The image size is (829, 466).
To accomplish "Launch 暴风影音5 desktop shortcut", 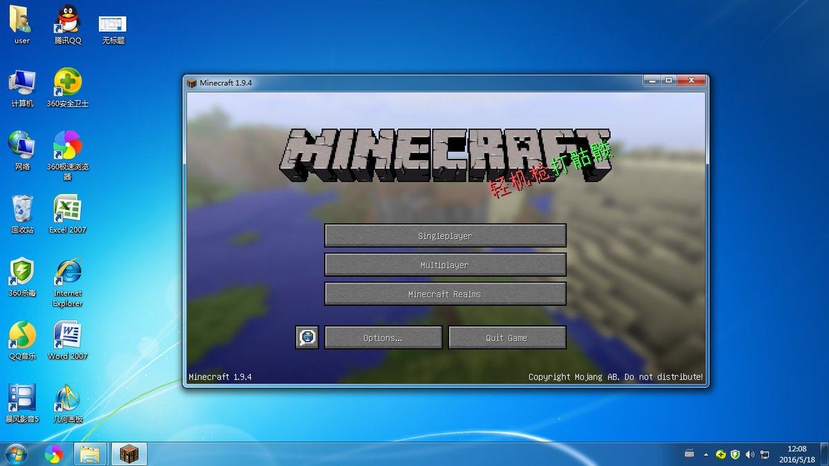I will click(22, 403).
